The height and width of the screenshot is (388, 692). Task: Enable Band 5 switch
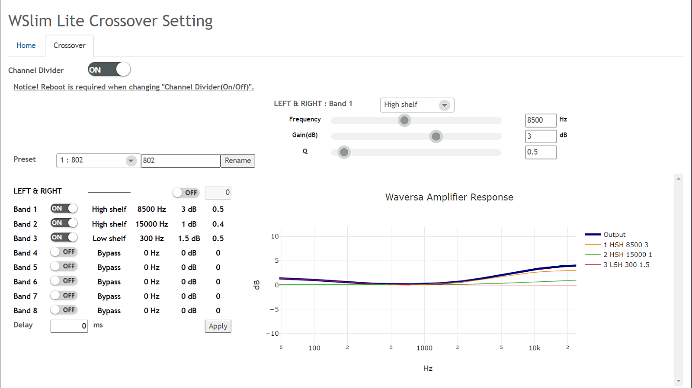(x=64, y=266)
